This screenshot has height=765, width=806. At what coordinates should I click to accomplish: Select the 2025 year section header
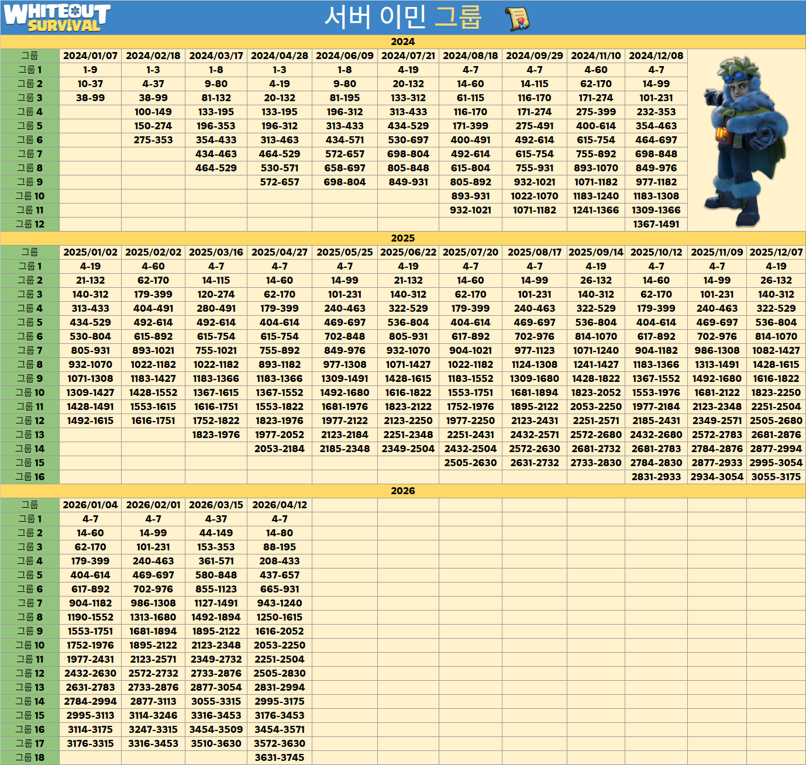[x=402, y=238]
